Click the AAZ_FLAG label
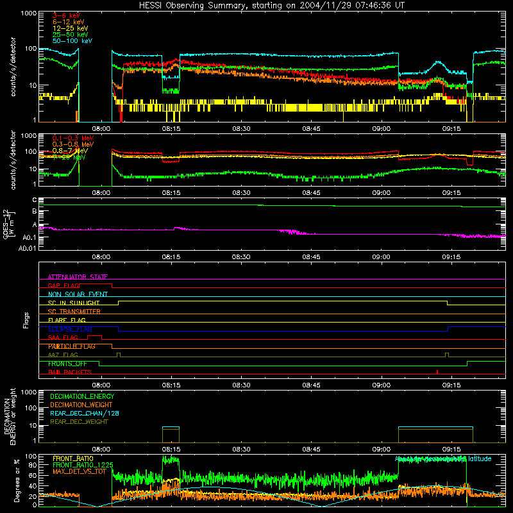 point(63,355)
